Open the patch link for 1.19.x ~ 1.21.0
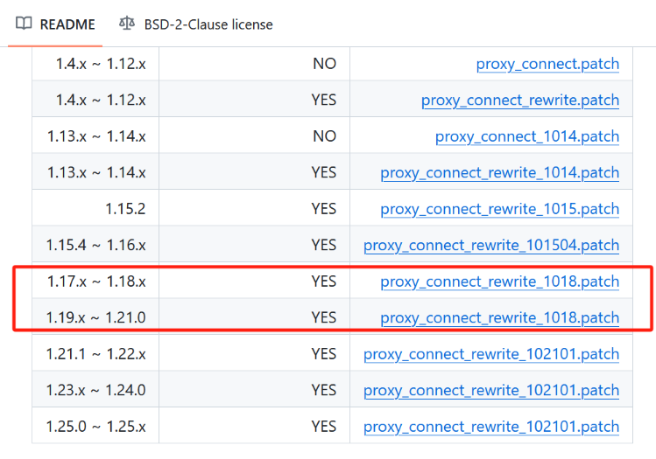Viewport: 656px width, 459px height. coord(500,317)
